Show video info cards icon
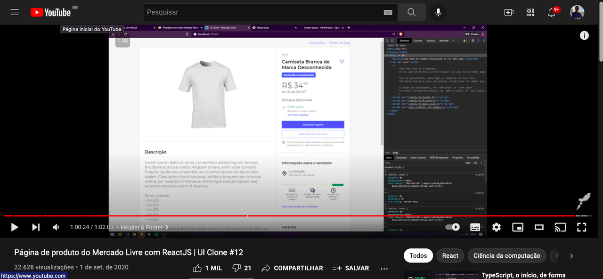 [x=584, y=35]
